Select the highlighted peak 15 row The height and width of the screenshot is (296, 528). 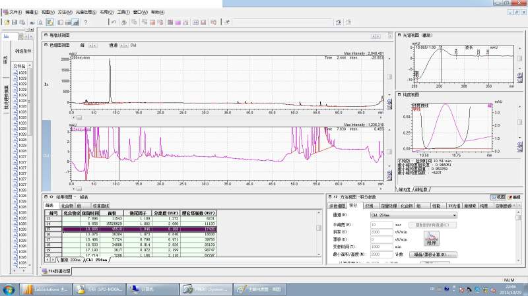coord(131,228)
